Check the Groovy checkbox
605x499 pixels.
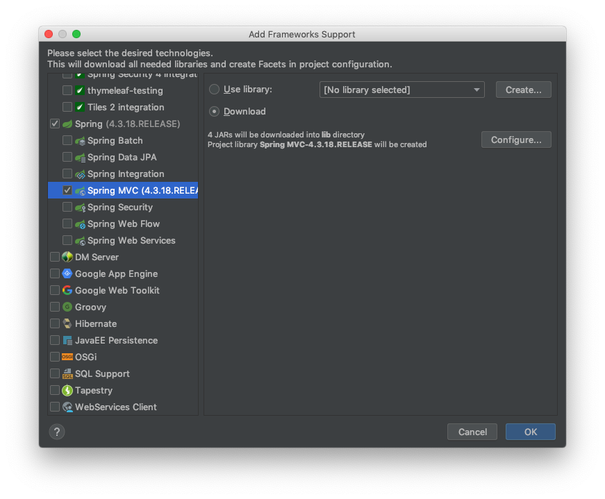point(55,307)
